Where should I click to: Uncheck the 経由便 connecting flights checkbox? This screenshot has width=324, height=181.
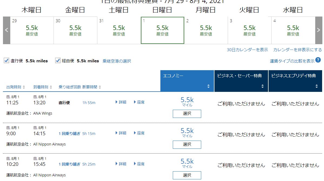pos(58,60)
